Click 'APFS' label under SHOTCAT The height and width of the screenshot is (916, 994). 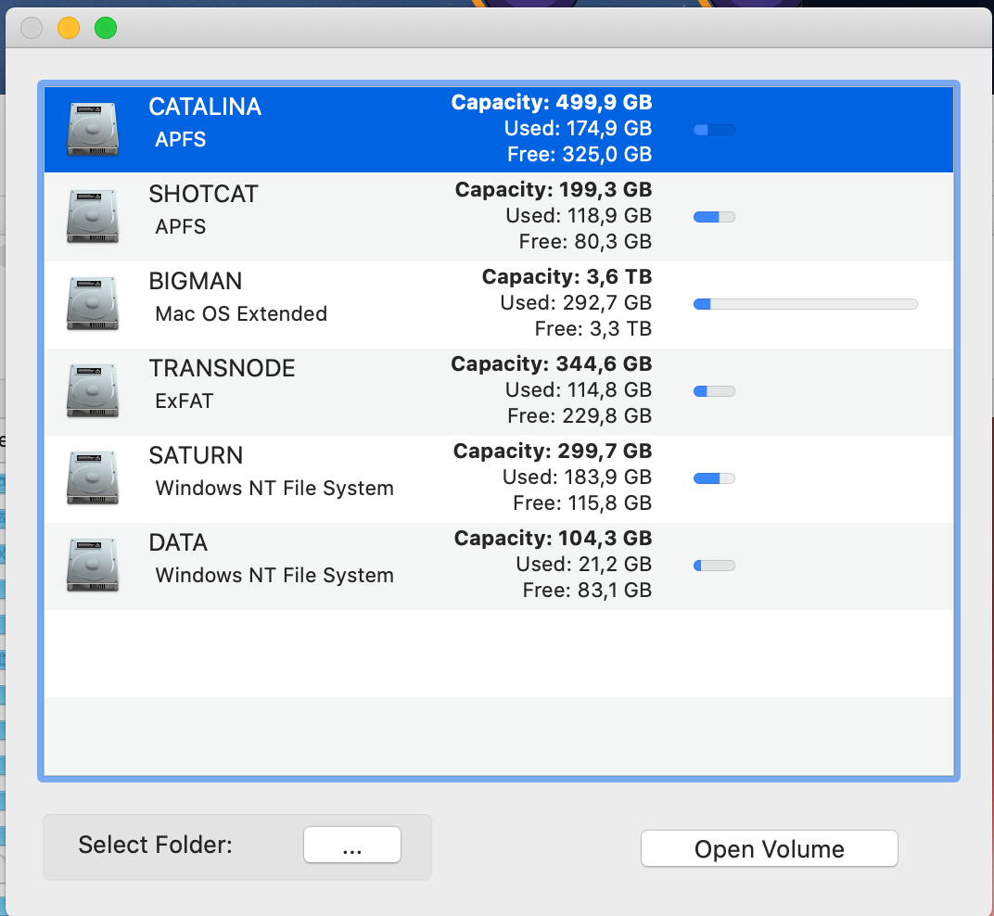click(181, 226)
